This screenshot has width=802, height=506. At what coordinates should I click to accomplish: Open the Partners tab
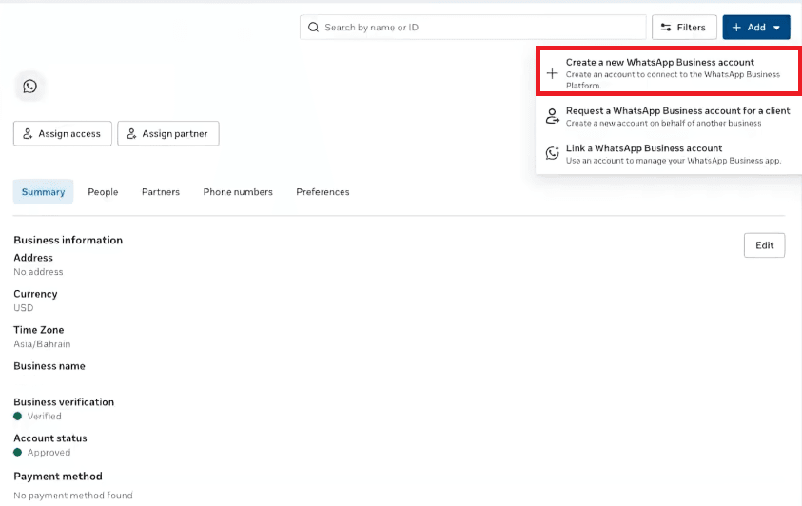pyautogui.click(x=161, y=192)
